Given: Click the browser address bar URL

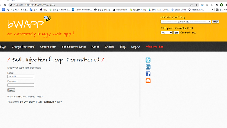Looking at the screenshot, I should [x=40, y=5].
